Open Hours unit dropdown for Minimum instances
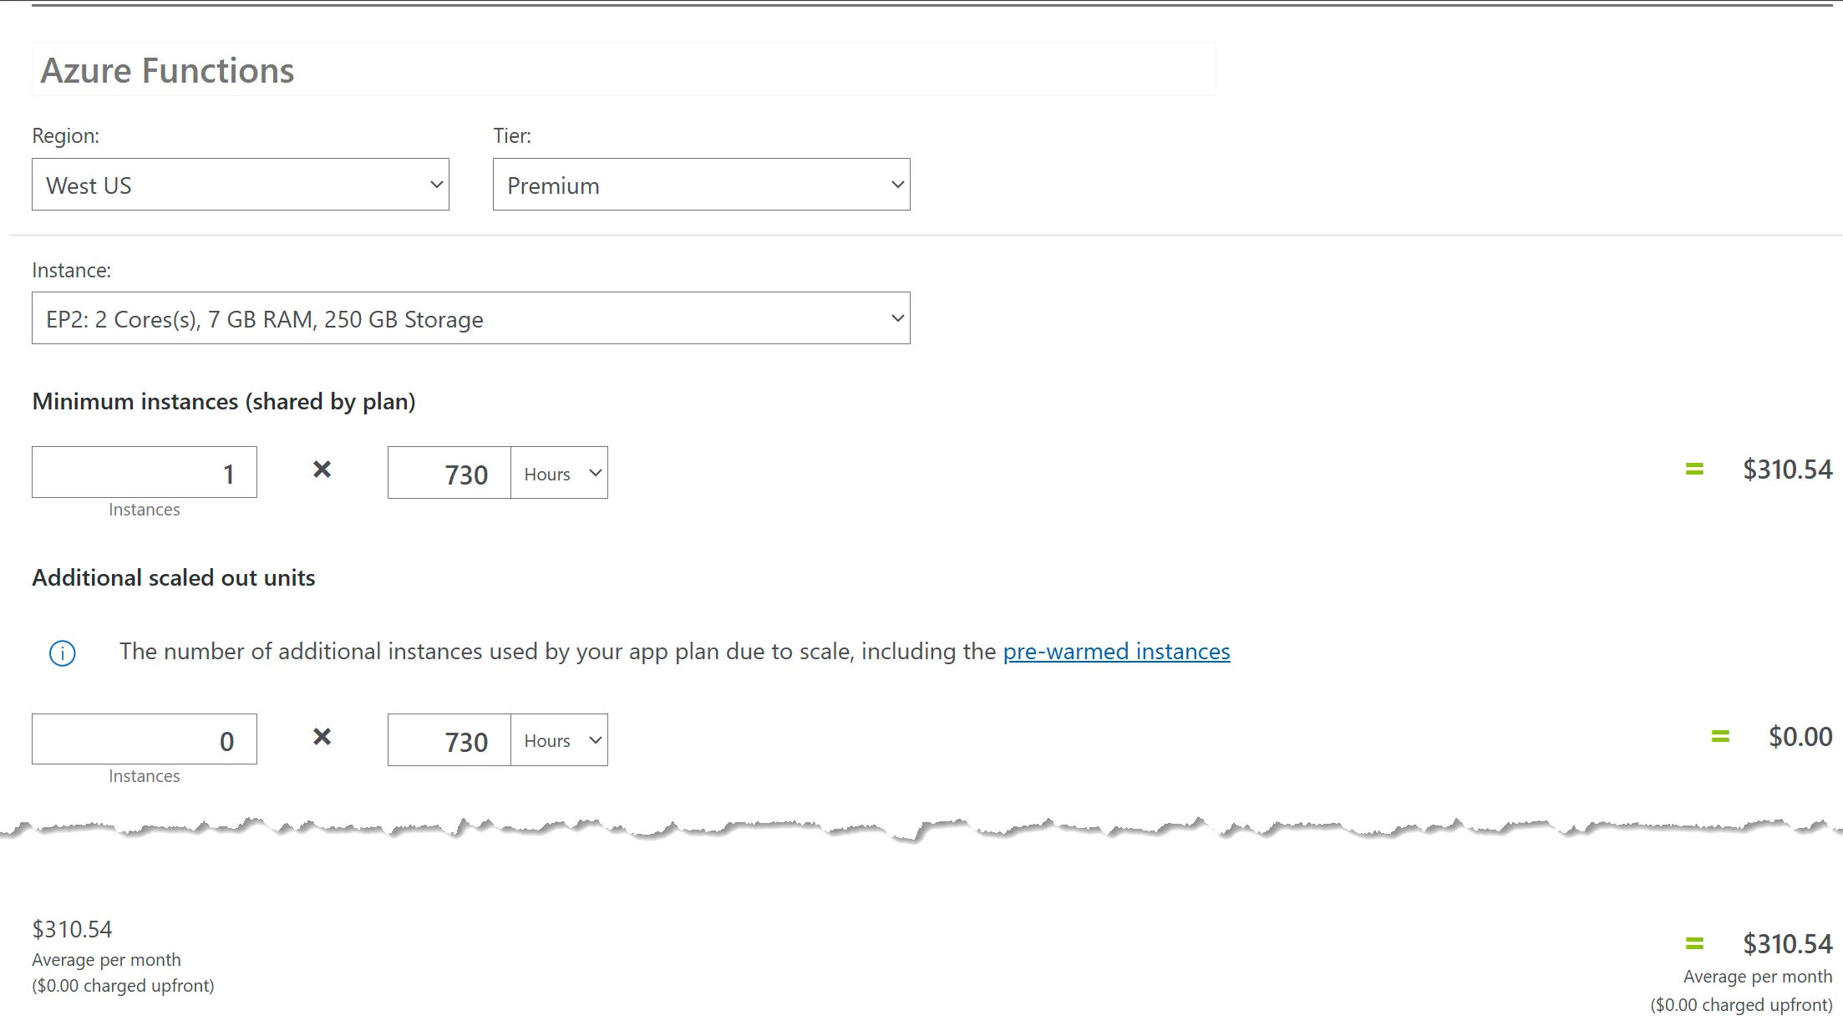Image resolution: width=1843 pixels, height=1031 pixels. tap(559, 474)
